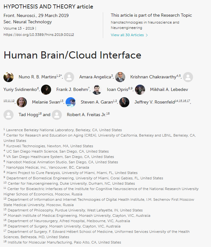Click Department of Biomedical Engineering, University of Miami
This screenshot has width=211, height=247.
pos(83,178)
